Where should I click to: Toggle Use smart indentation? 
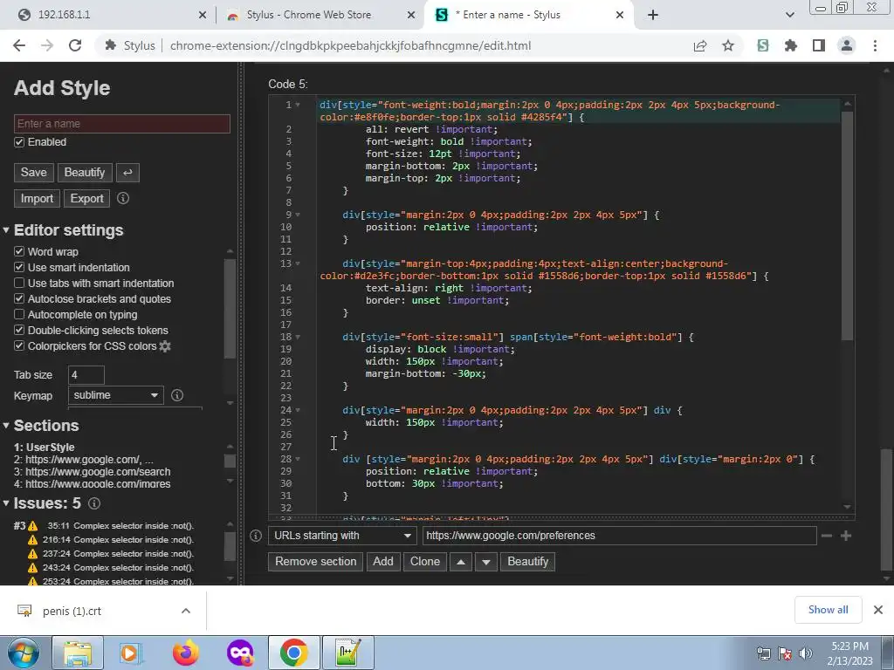click(19, 267)
